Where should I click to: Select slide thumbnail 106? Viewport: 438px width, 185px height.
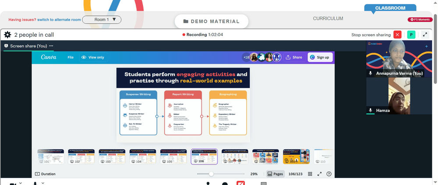204,157
